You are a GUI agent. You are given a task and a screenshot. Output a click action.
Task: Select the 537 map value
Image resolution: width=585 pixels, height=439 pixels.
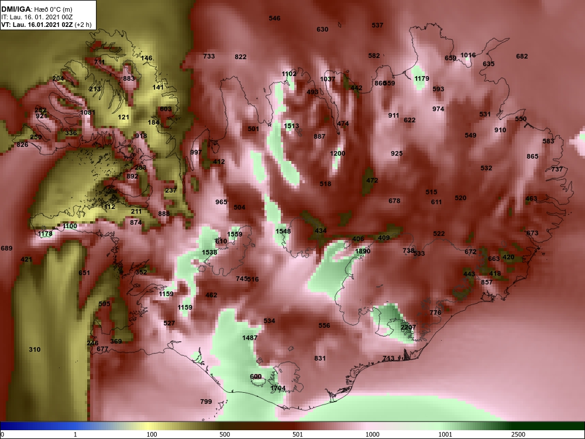coord(377,25)
